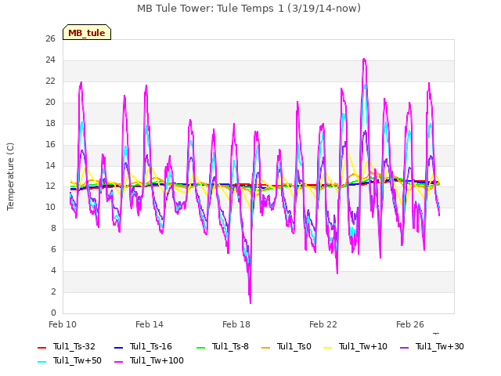Click the Feb 14 x-axis label
Viewport: 501px width, 376px height.
[x=150, y=324]
